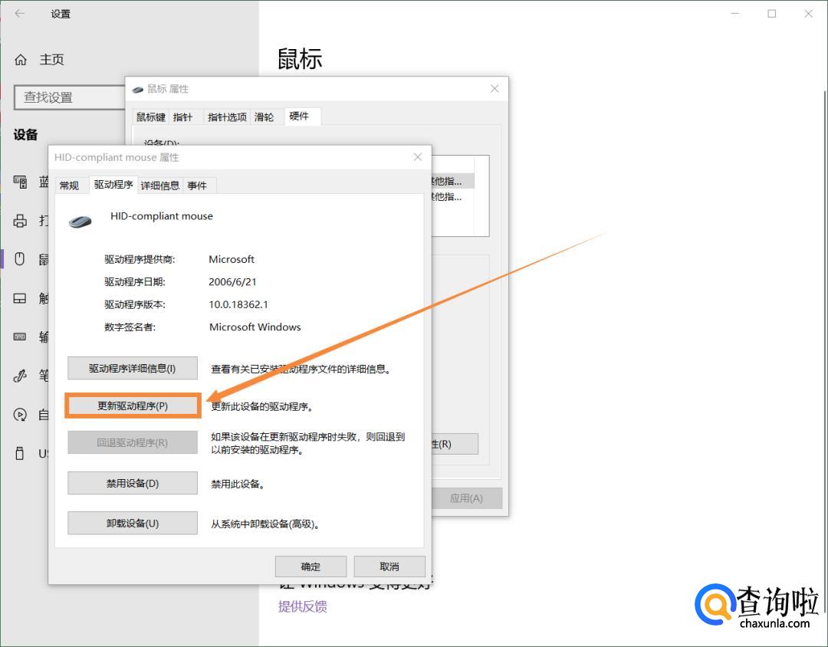Select the keyboard input icon in sidebar
The width and height of the screenshot is (828, 647).
tap(21, 337)
